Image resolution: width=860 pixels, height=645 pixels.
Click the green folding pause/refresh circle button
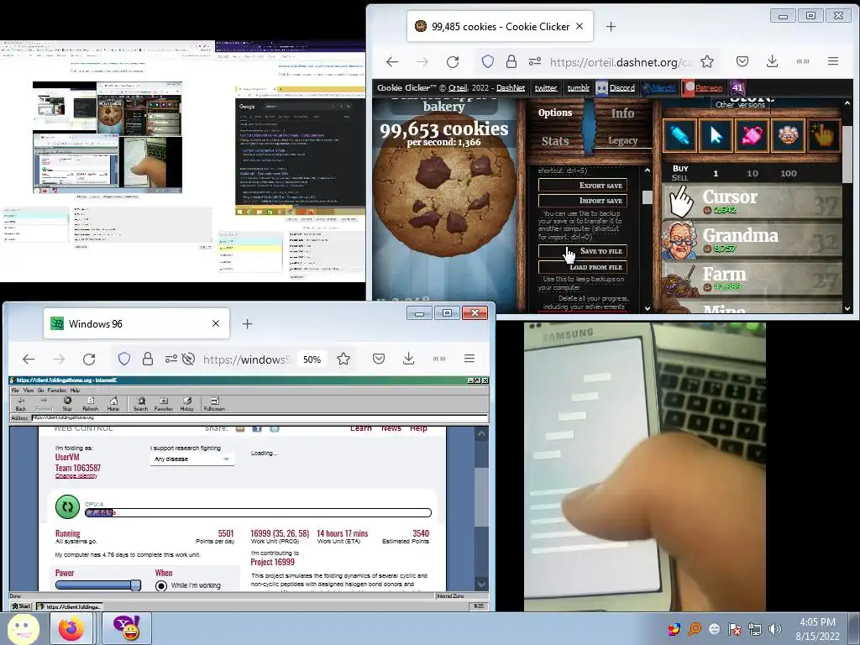point(67,506)
